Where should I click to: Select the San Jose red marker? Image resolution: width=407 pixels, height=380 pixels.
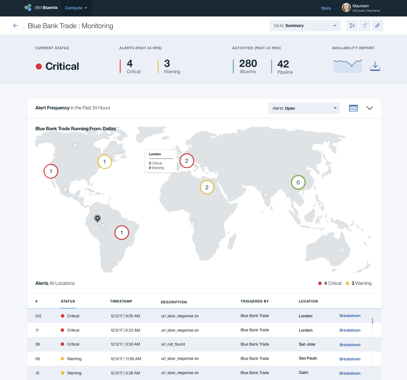click(51, 171)
